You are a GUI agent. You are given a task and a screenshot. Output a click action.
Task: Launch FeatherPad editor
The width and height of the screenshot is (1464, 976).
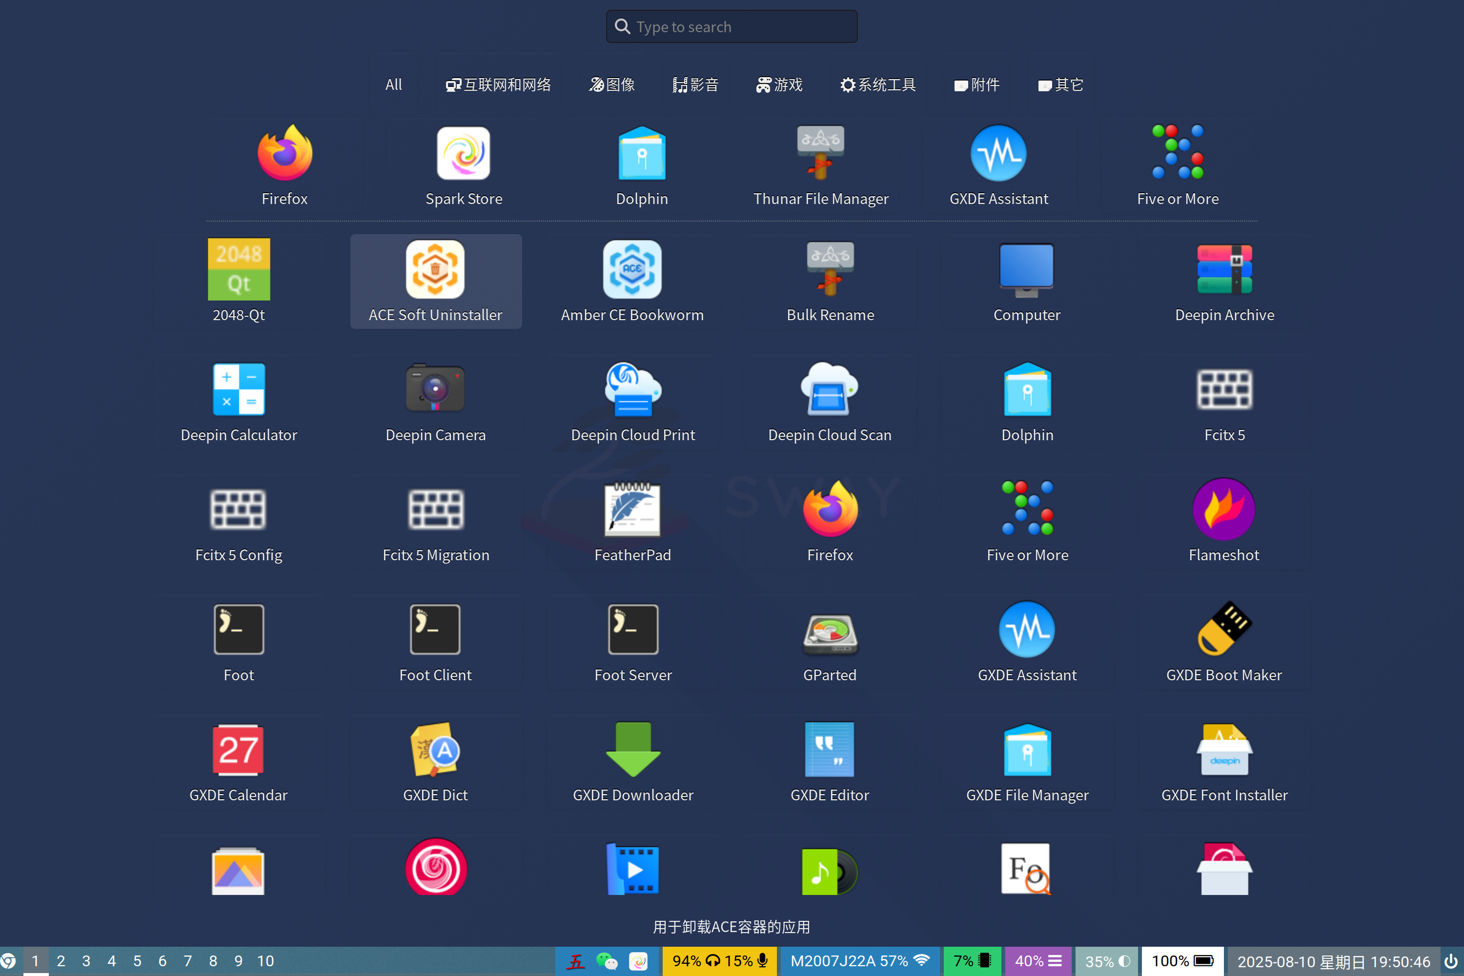click(x=632, y=522)
